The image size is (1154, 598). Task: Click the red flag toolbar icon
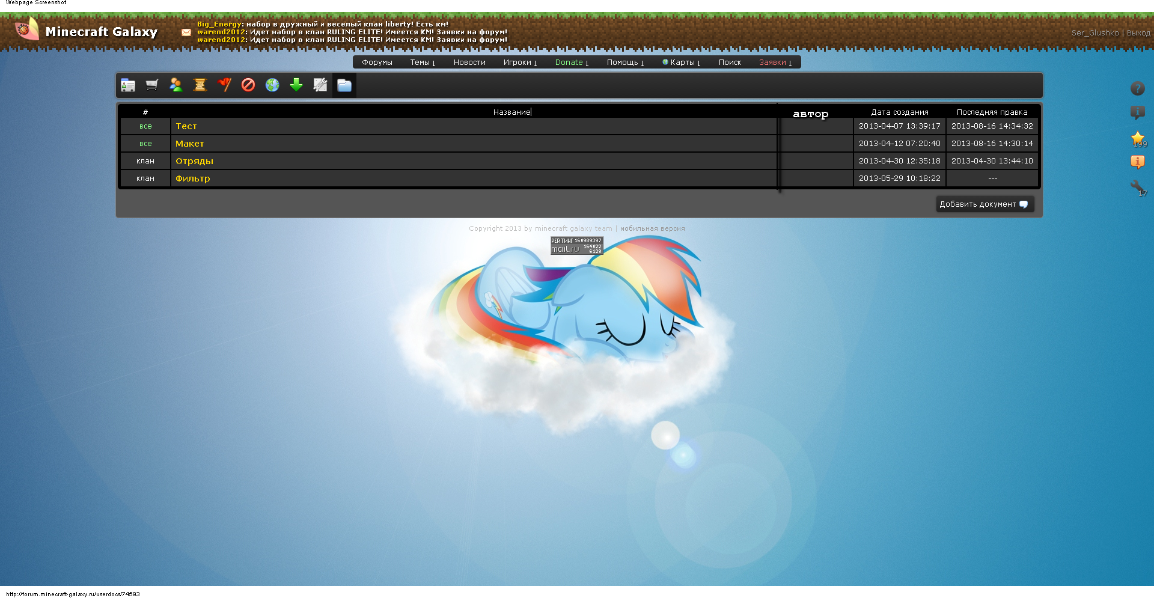click(224, 85)
